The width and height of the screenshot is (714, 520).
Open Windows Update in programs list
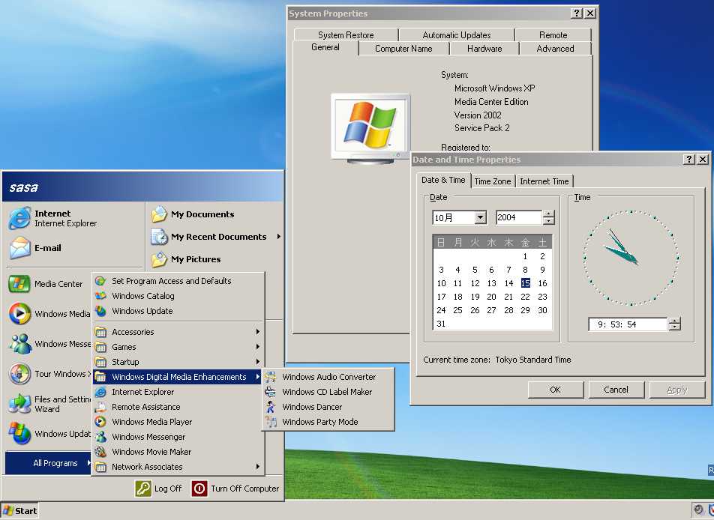click(x=142, y=311)
